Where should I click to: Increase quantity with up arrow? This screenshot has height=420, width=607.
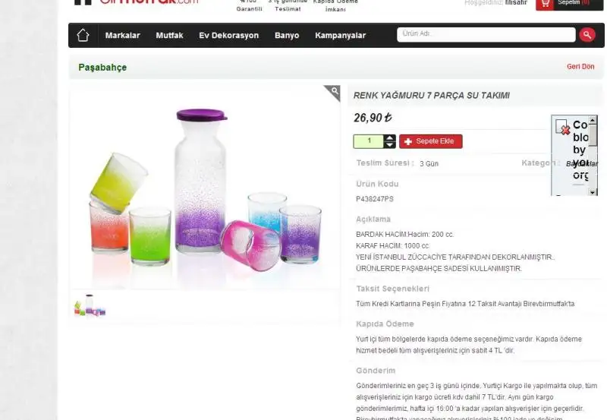pyautogui.click(x=390, y=138)
